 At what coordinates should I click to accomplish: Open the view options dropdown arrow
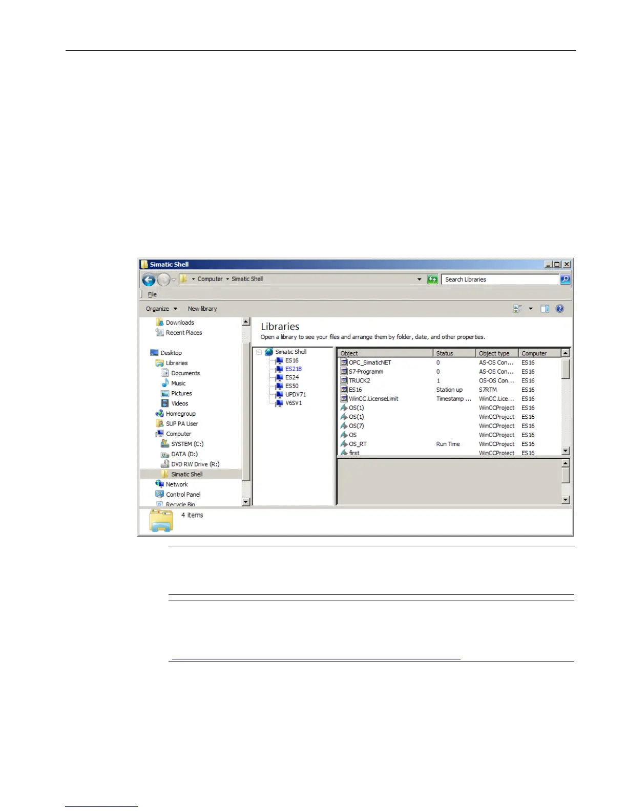[531, 309]
